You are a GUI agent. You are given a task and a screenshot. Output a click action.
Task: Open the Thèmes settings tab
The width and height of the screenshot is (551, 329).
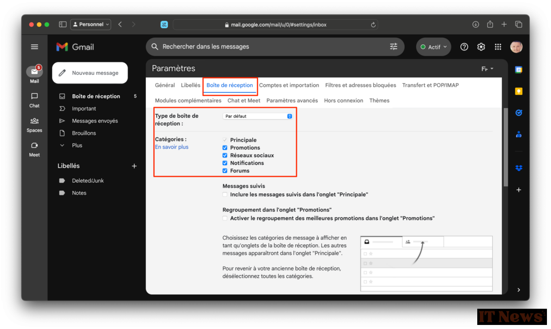pyautogui.click(x=379, y=101)
